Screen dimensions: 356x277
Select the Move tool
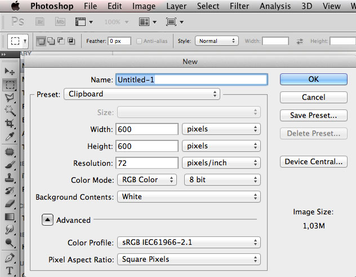pos(10,71)
